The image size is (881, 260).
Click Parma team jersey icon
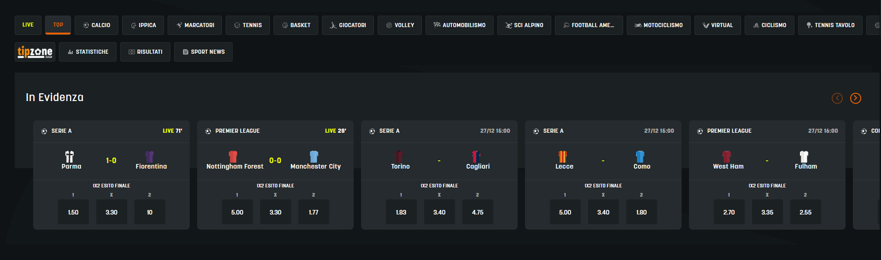pos(70,157)
